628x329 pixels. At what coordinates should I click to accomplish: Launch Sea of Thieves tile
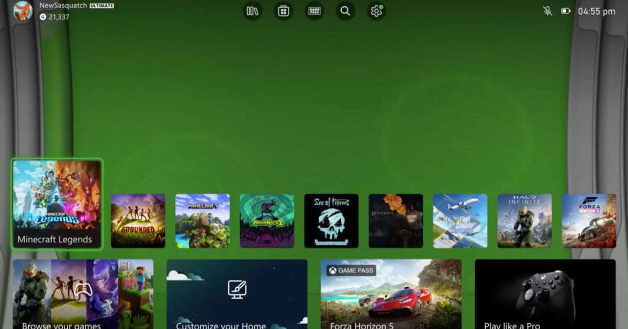[331, 221]
